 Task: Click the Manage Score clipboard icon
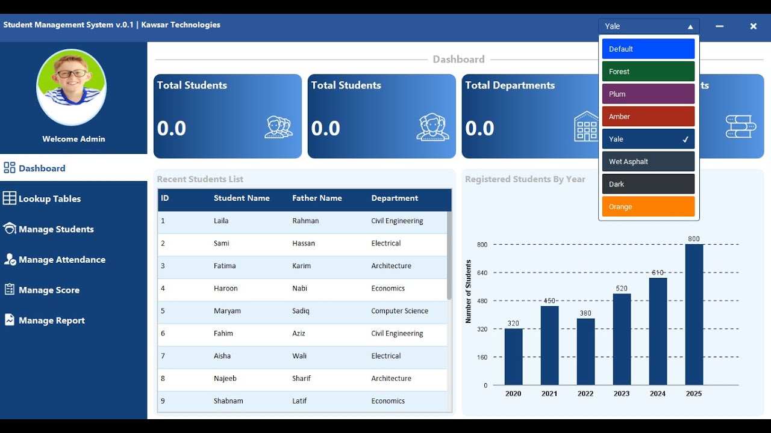click(x=10, y=289)
